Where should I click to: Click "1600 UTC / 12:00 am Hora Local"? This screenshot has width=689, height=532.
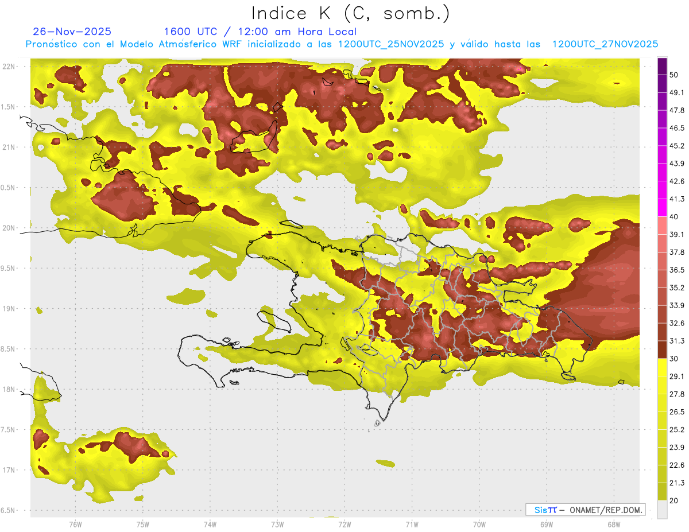point(260,32)
